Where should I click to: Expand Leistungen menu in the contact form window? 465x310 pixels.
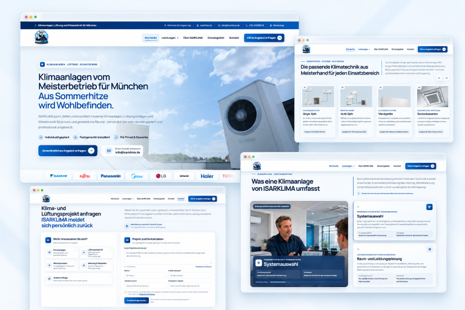coord(128,199)
